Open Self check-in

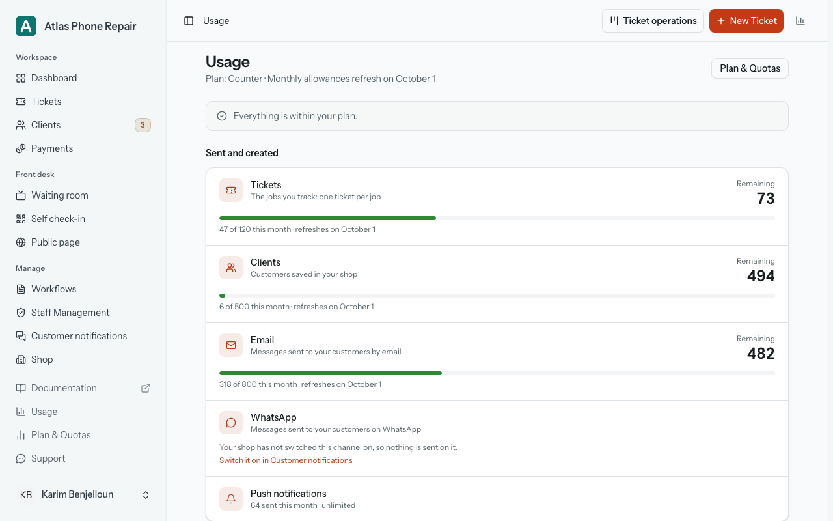(x=83, y=219)
